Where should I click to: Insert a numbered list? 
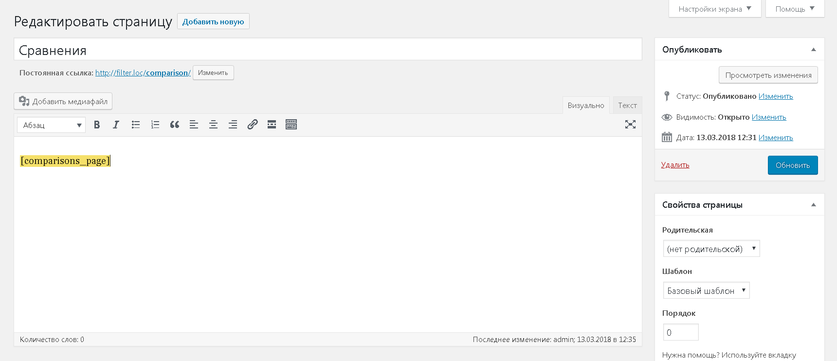coord(155,125)
